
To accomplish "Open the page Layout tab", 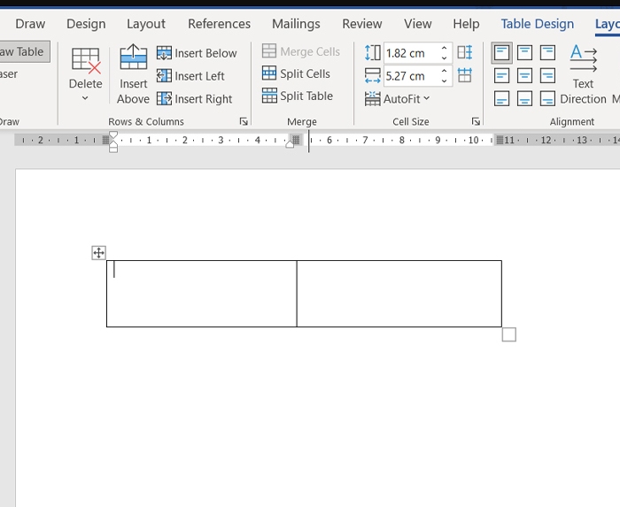I will pos(146,24).
